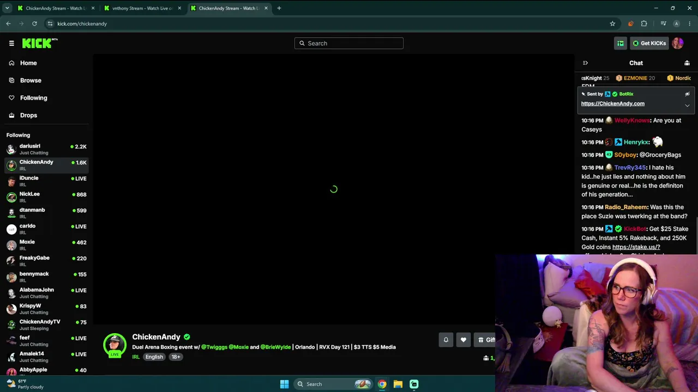Open a new browser tab
This screenshot has height=392, width=698.
pos(279,8)
